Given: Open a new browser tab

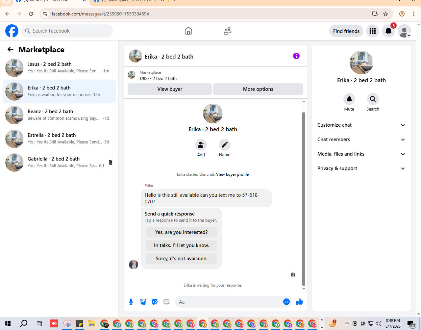Looking at the screenshot, I should pyautogui.click(x=174, y=1).
